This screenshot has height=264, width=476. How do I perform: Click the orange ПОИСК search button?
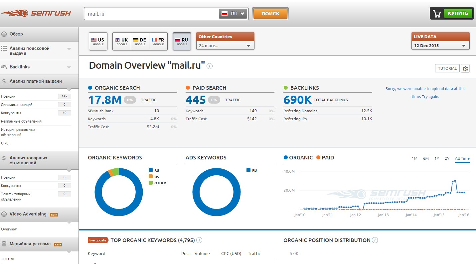tap(270, 14)
